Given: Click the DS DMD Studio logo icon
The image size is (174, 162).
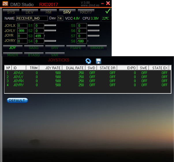Looking at the screenshot, I should tap(5, 3).
